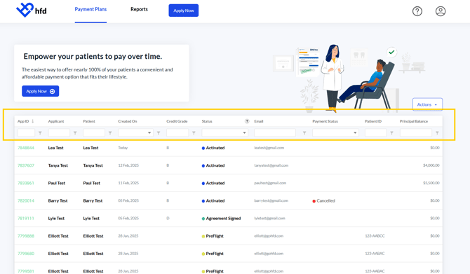Expand the Status filter dropdown
Screen dimensions: 470x274
pyautogui.click(x=224, y=132)
